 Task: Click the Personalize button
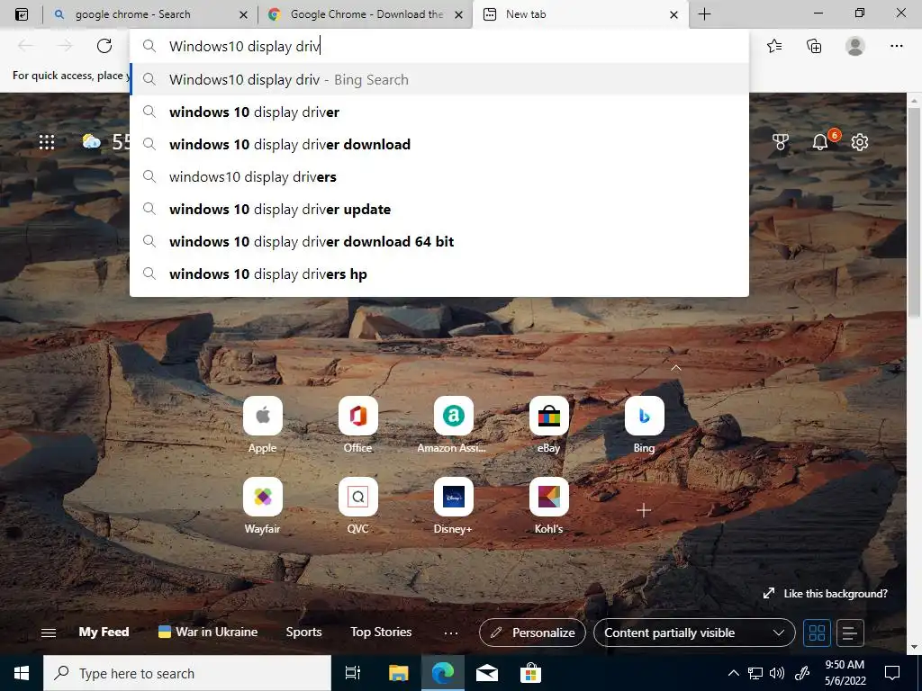click(533, 633)
